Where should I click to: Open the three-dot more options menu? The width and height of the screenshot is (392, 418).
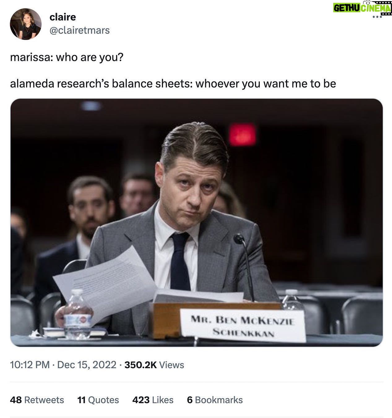377,17
